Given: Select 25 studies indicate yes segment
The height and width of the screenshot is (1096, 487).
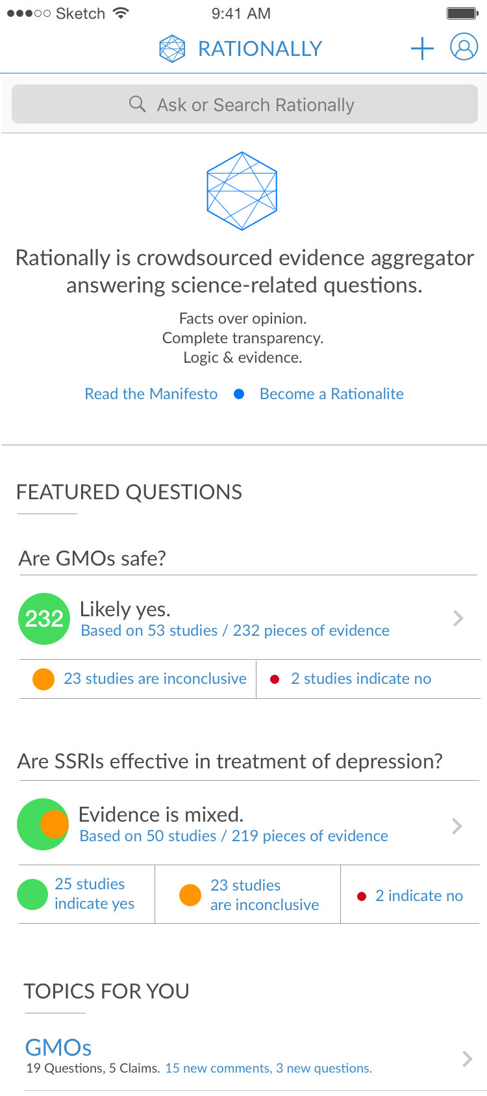Looking at the screenshot, I should pos(94,894).
